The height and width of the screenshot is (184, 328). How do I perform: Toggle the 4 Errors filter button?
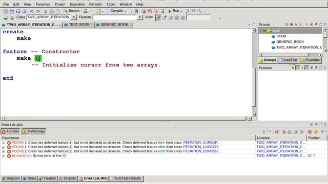click(x=10, y=132)
